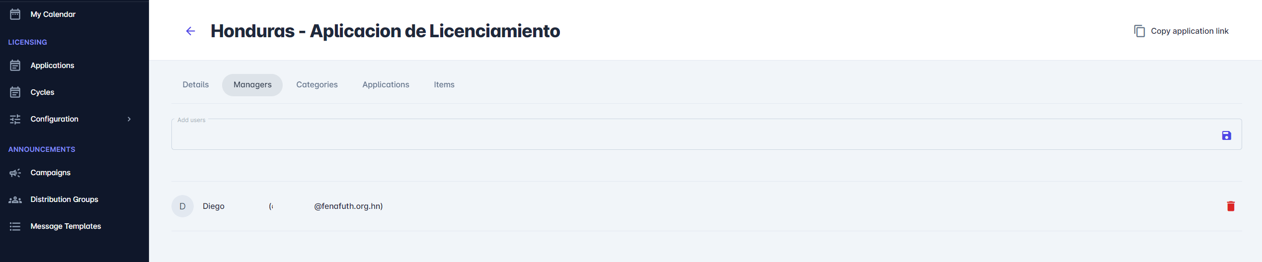Click the Message Templates list icon
The image size is (1262, 262).
click(x=15, y=226)
